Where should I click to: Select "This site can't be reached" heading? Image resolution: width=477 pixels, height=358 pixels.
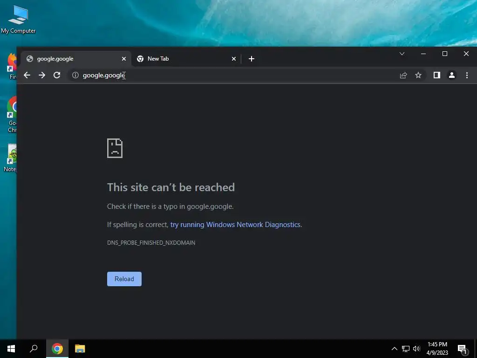(x=171, y=187)
